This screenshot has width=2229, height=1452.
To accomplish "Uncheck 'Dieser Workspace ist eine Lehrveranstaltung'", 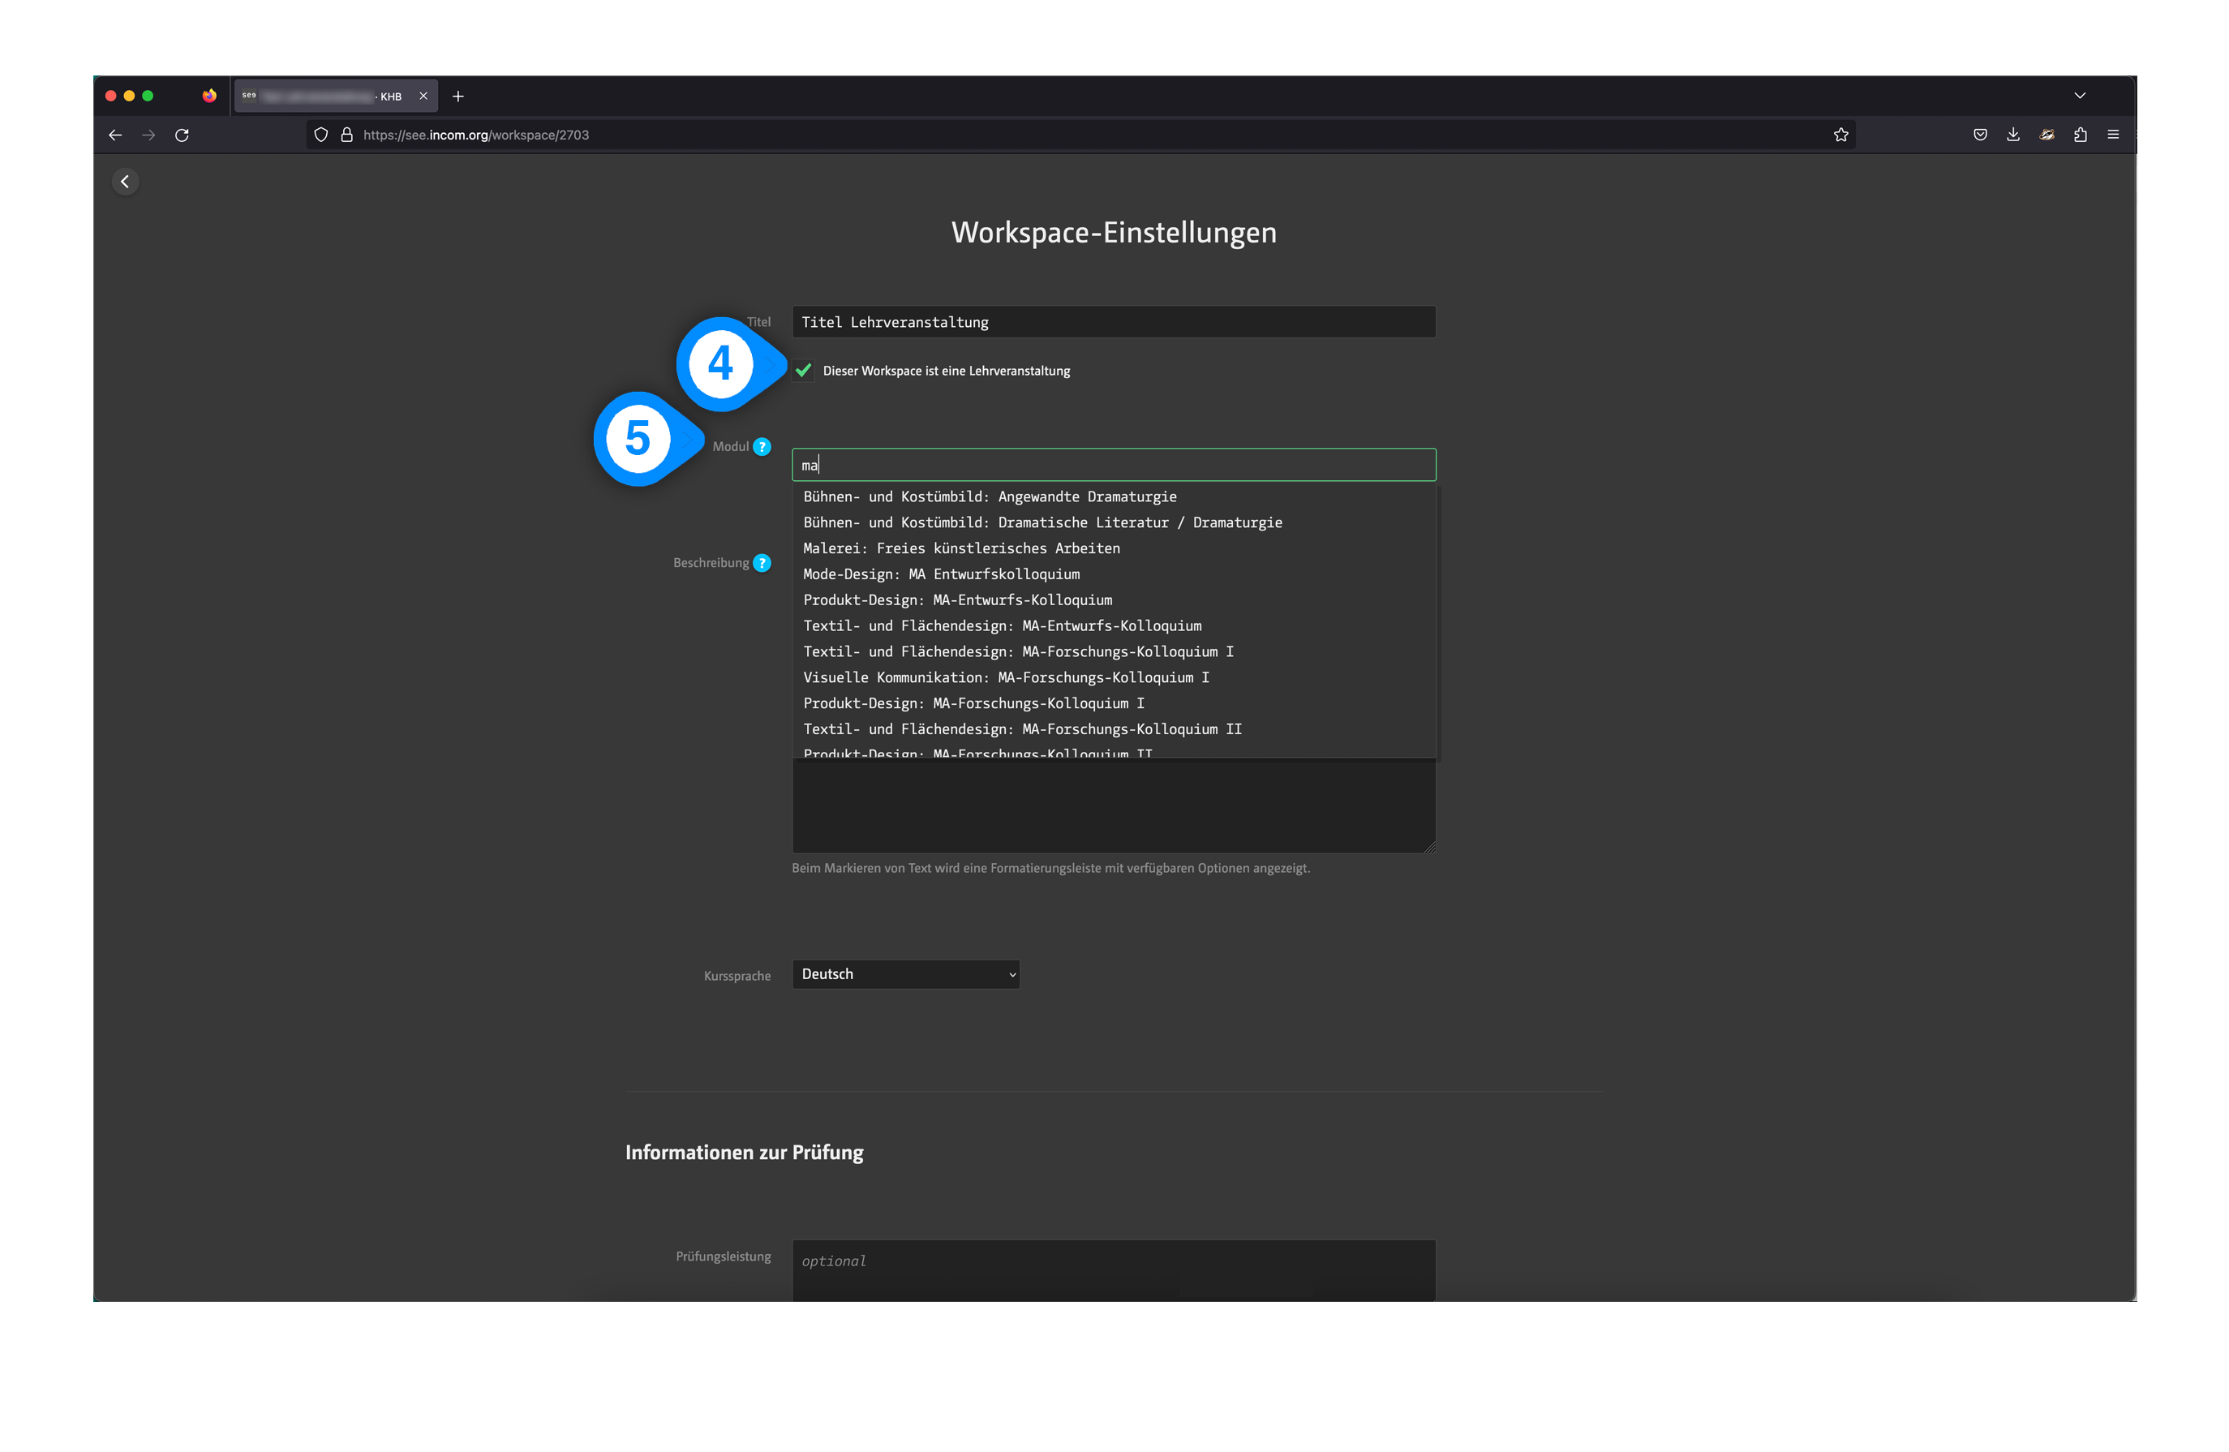I will click(x=804, y=371).
